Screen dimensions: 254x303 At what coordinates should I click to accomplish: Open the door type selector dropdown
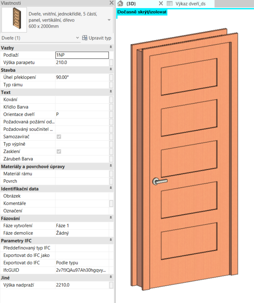click(109, 20)
